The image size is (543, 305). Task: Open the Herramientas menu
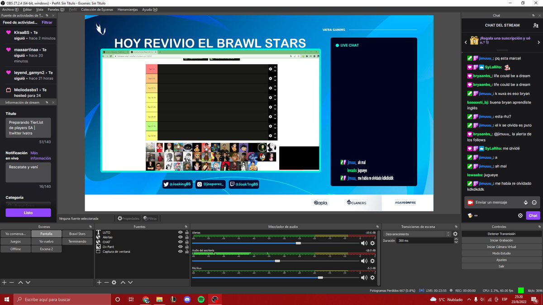(128, 9)
